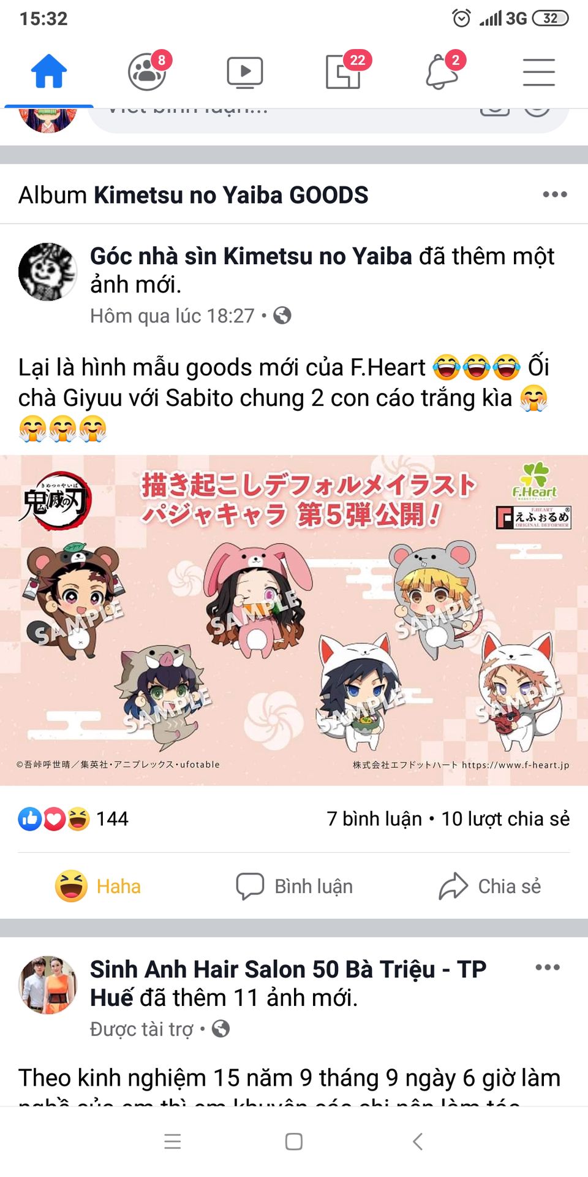
Task: Expand the options menu on the Sinh Anh Hair Salon post
Action: tap(548, 967)
